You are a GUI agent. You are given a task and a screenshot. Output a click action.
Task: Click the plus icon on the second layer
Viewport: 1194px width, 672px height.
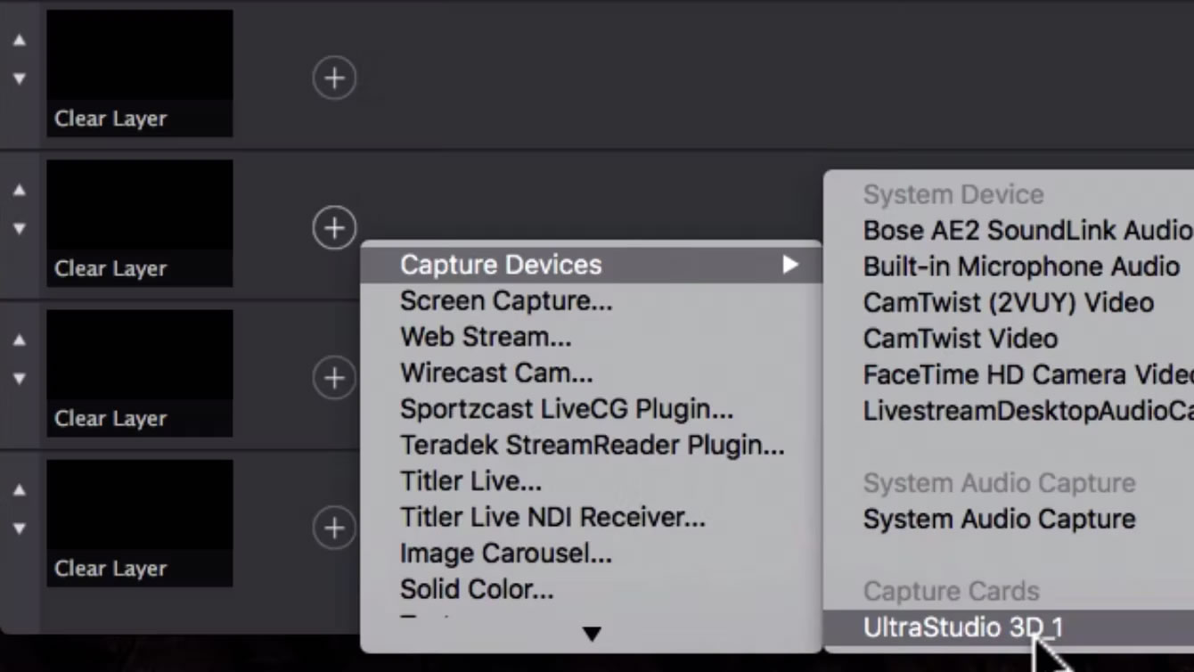pos(334,228)
